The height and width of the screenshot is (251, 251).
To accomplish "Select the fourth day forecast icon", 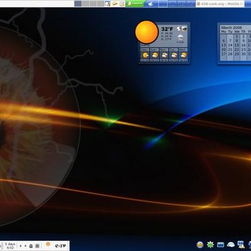I will pyautogui.click(x=174, y=55).
